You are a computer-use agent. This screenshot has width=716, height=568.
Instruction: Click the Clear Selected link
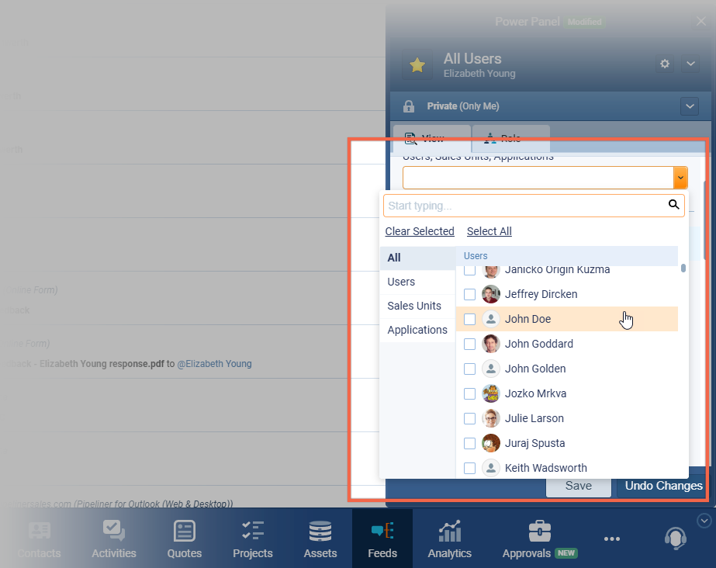click(420, 231)
